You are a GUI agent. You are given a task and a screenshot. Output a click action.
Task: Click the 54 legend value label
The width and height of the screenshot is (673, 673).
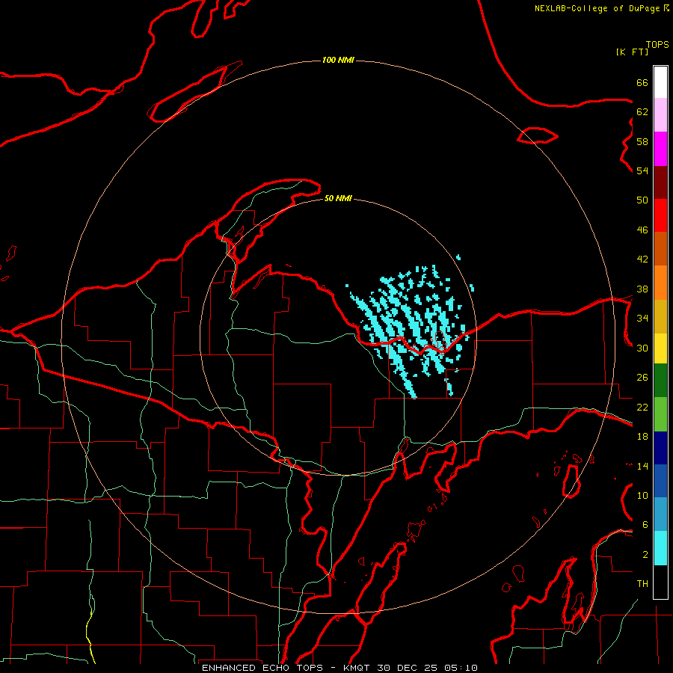click(x=642, y=170)
